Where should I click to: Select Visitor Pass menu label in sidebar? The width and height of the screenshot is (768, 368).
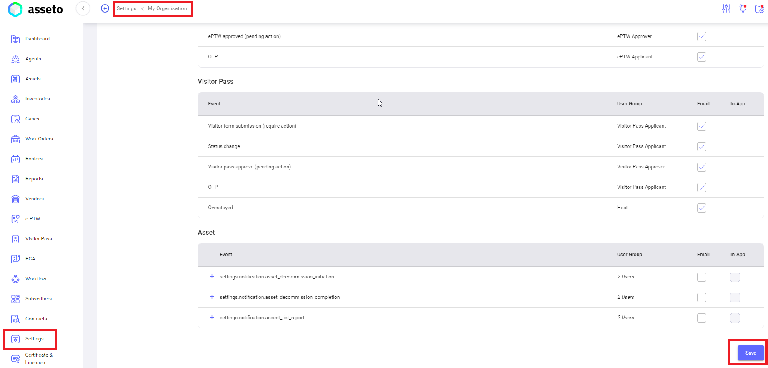(x=39, y=239)
